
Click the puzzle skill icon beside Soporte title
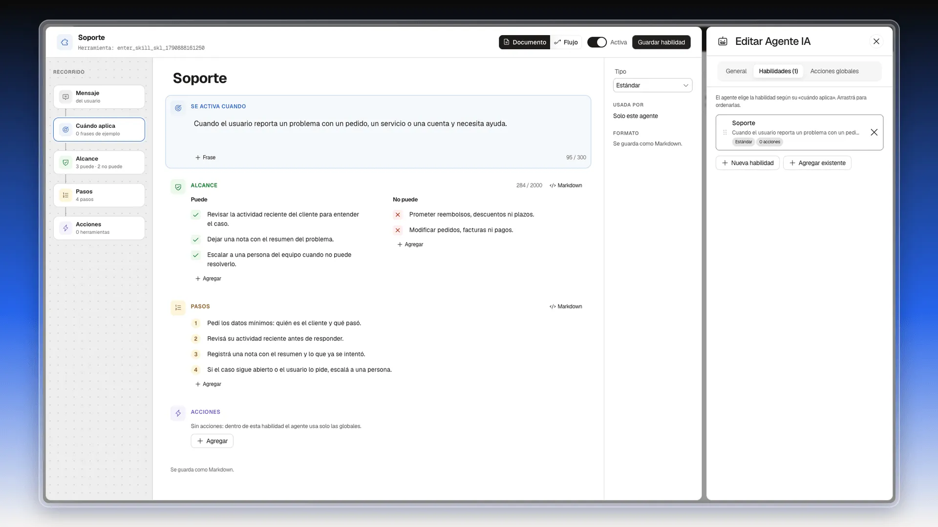[64, 42]
